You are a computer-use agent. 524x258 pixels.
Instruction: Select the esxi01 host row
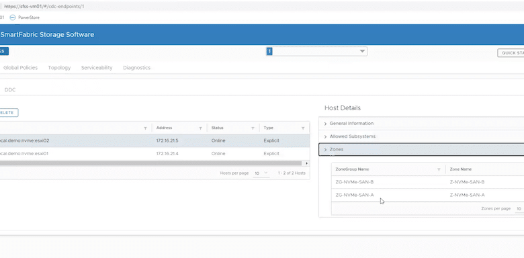(155, 154)
